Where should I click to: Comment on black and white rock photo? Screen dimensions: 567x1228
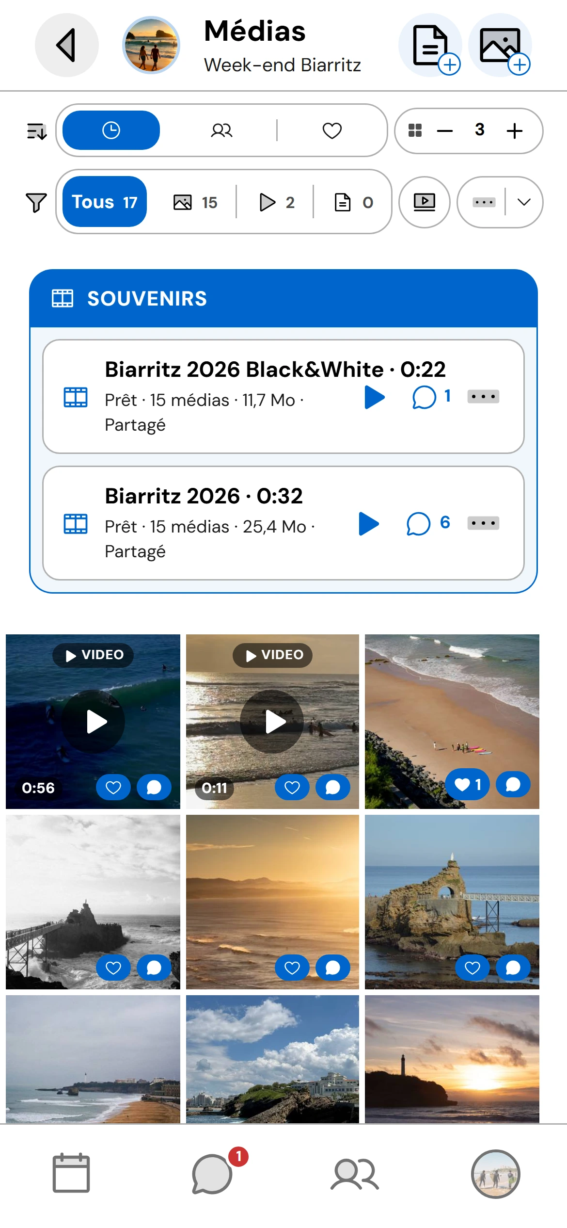154,968
